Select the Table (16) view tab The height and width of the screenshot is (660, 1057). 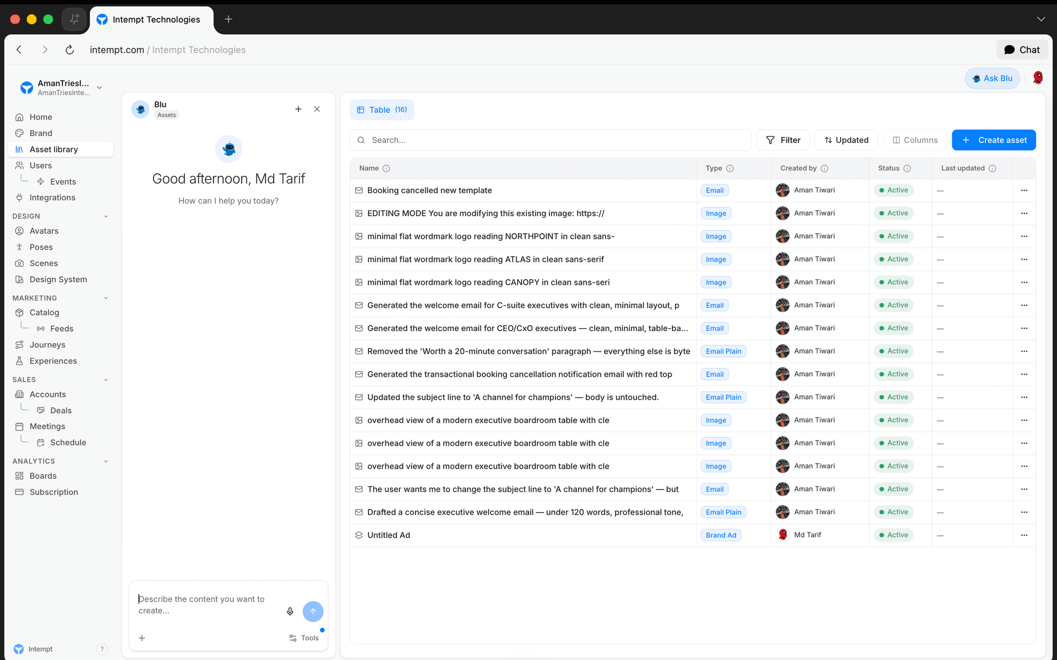pyautogui.click(x=382, y=110)
